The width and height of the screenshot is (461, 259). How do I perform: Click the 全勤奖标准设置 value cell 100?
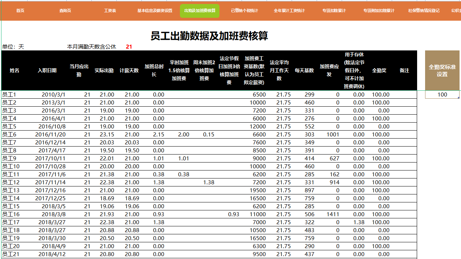(x=442, y=95)
